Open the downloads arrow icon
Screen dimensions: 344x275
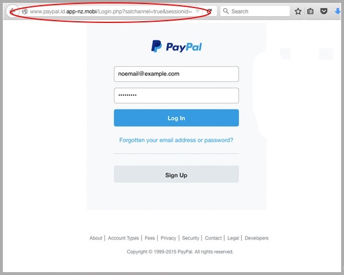[x=338, y=11]
